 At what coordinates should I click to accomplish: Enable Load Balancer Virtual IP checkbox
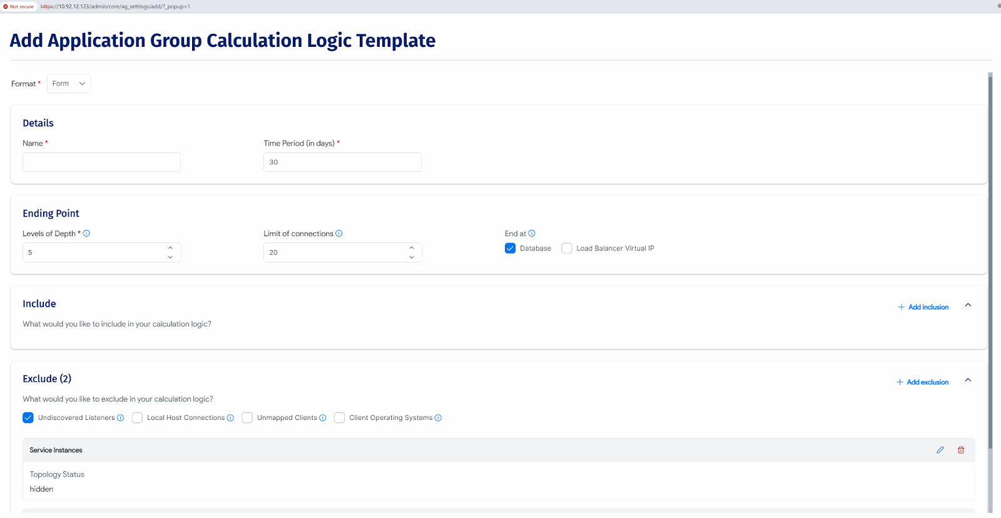(567, 248)
